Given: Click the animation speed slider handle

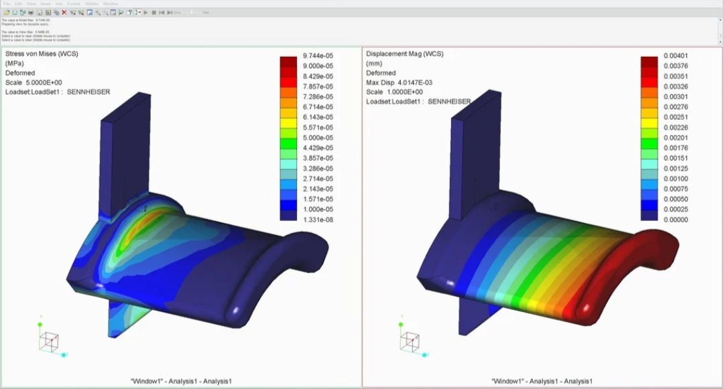Looking at the screenshot, I should (x=192, y=13).
